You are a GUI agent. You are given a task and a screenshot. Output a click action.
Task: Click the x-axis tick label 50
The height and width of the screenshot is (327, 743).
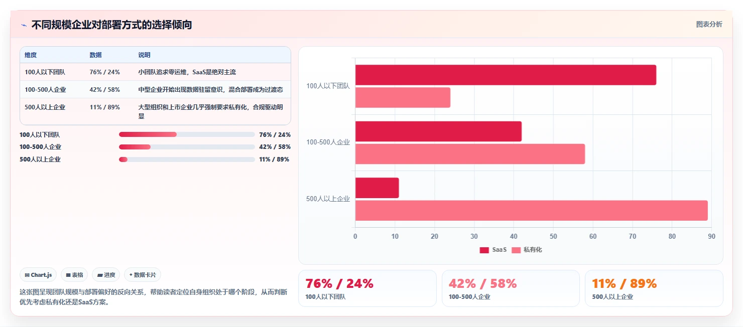553,236
